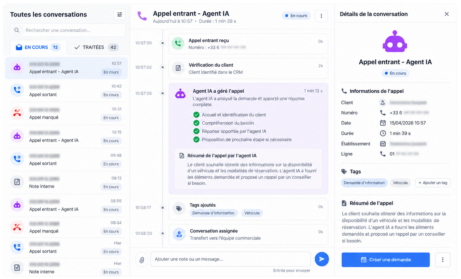Image resolution: width=461 pixels, height=279 pixels.
Task: Open the 10:42 Appel sortant conversation icon
Action: (x=17, y=90)
